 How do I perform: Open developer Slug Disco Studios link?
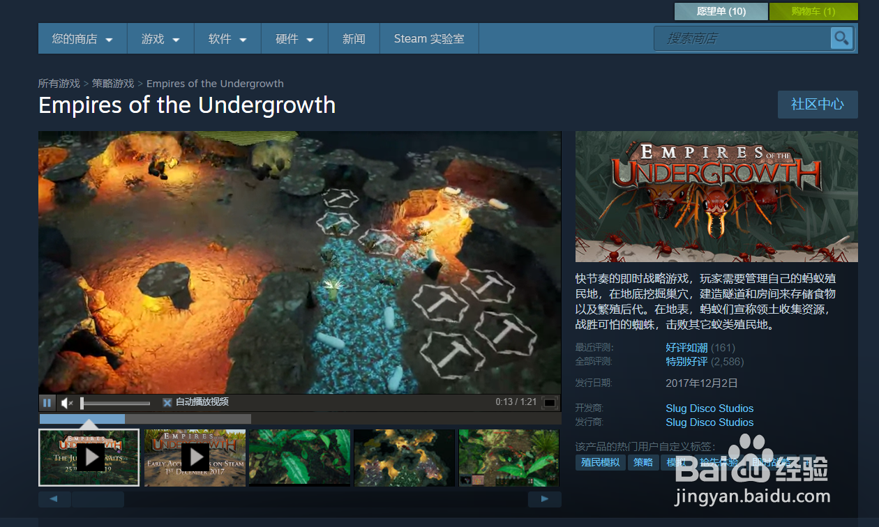click(x=709, y=408)
